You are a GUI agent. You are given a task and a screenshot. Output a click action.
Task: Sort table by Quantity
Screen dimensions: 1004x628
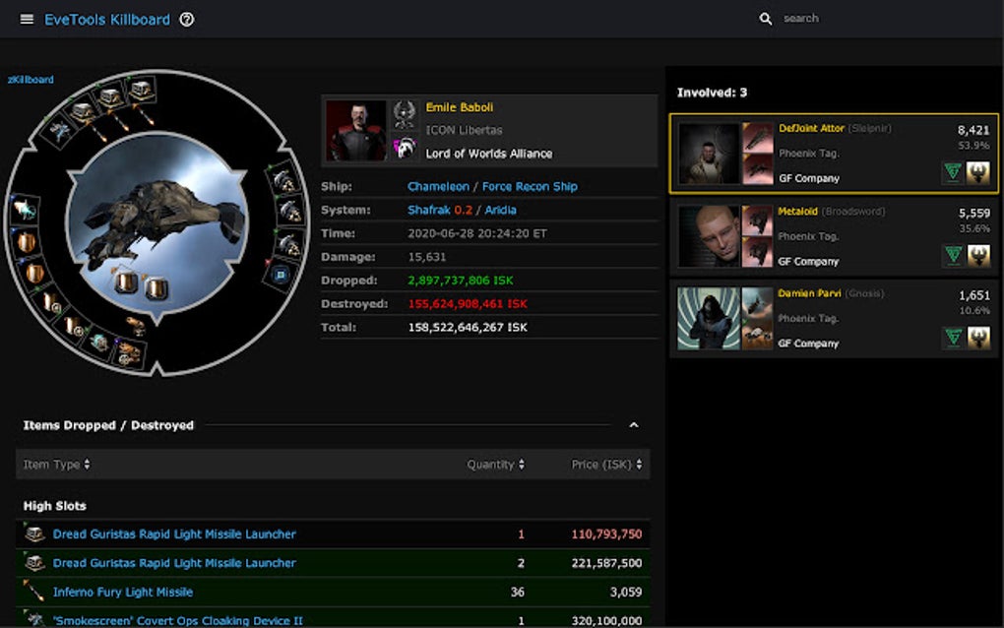pos(495,465)
